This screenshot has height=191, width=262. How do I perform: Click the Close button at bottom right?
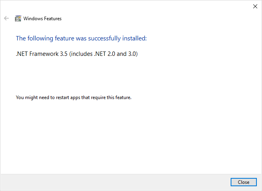click(x=244, y=182)
